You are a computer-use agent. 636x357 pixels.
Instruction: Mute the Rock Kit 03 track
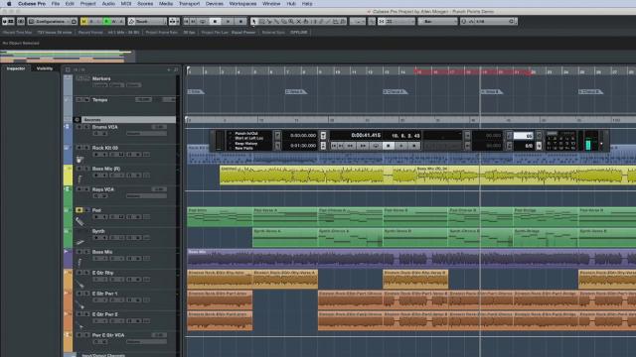[x=79, y=148]
